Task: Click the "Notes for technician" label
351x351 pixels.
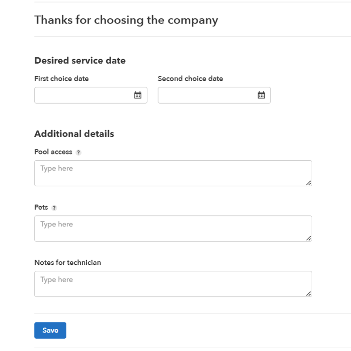Action: coord(67,263)
